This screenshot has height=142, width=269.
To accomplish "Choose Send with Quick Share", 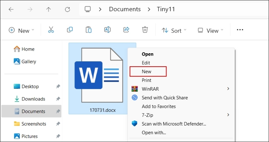I will [x=165, y=98].
